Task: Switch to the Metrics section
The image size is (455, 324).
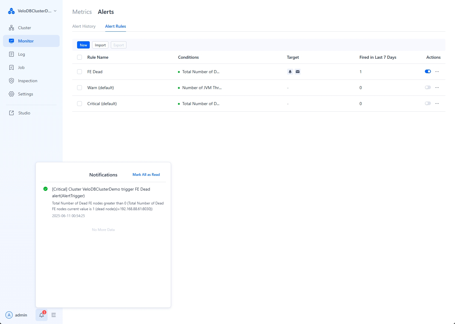Action: click(x=82, y=12)
